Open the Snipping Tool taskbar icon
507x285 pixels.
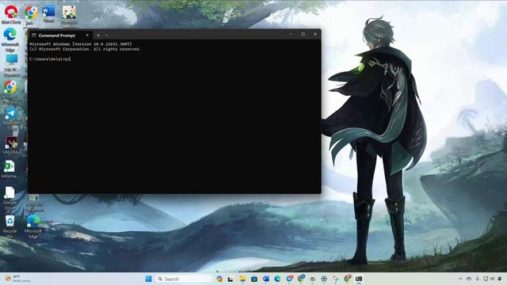336,279
